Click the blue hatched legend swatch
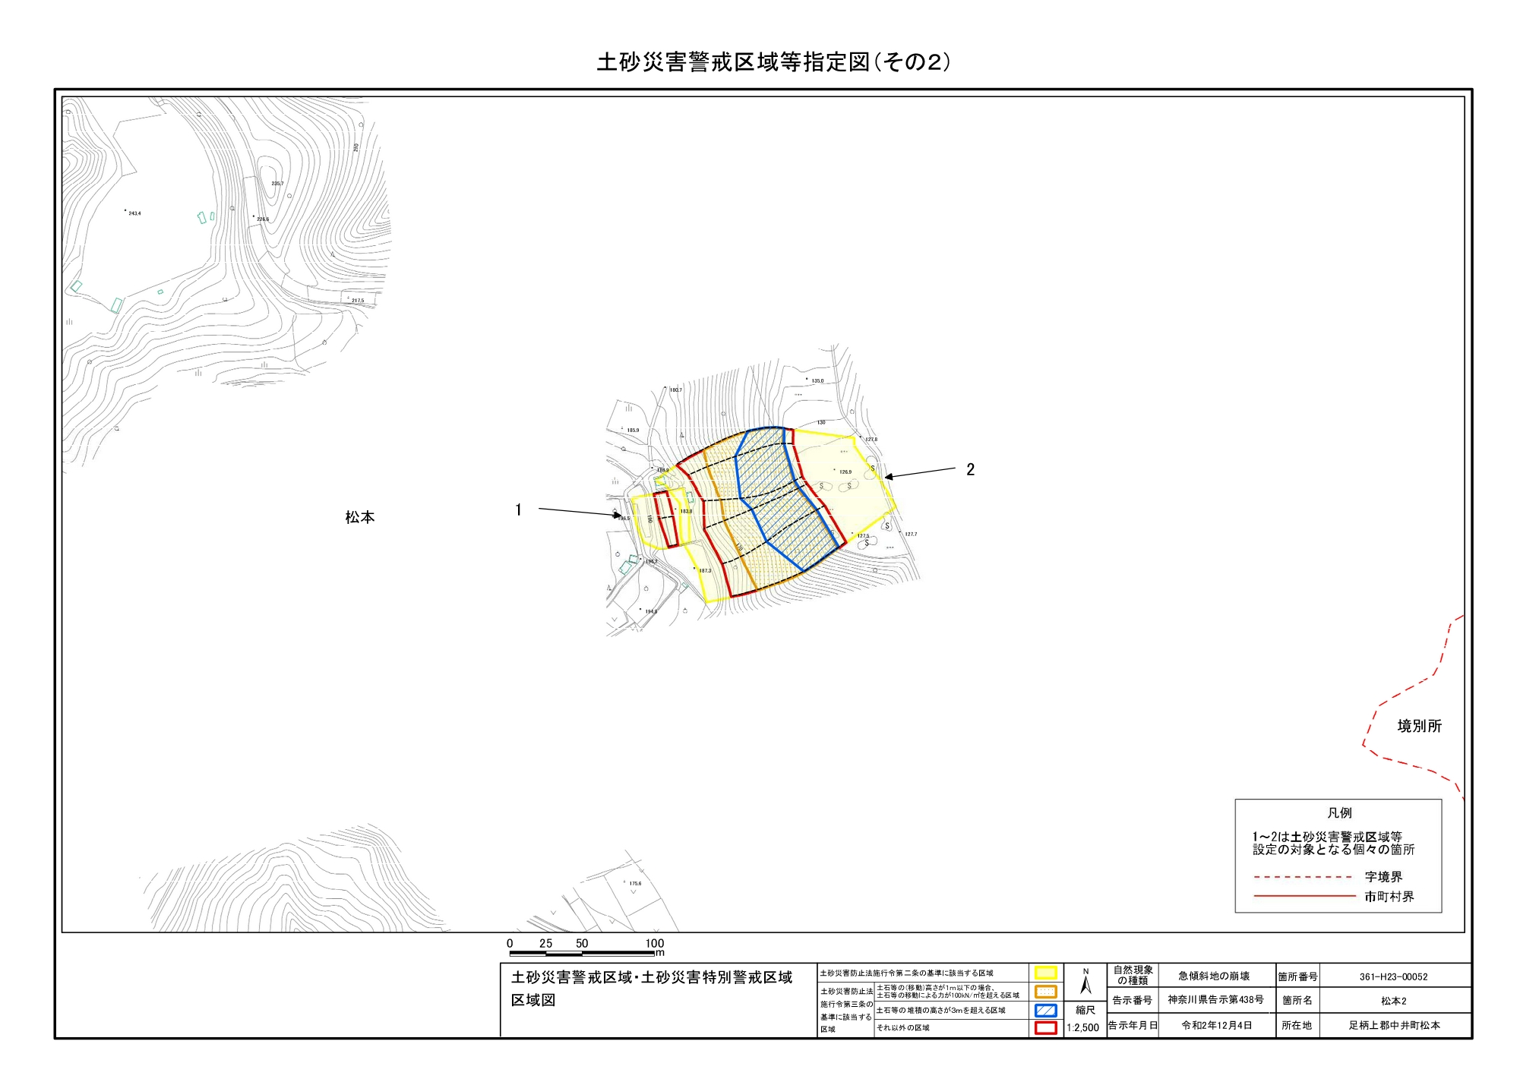Screen dimensions: 1520x1082 1045,1010
